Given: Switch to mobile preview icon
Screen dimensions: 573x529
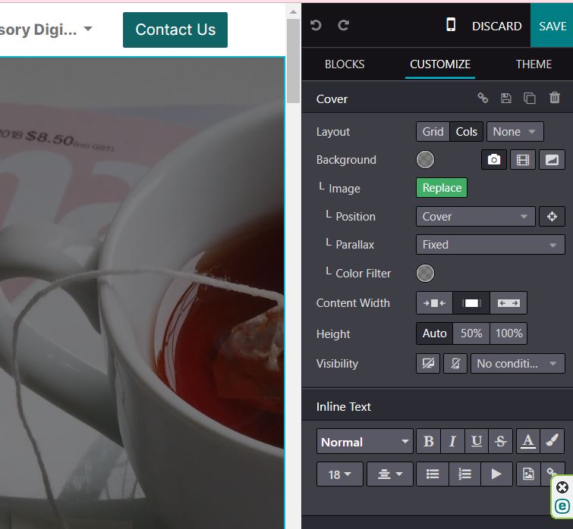Looking at the screenshot, I should click(451, 26).
